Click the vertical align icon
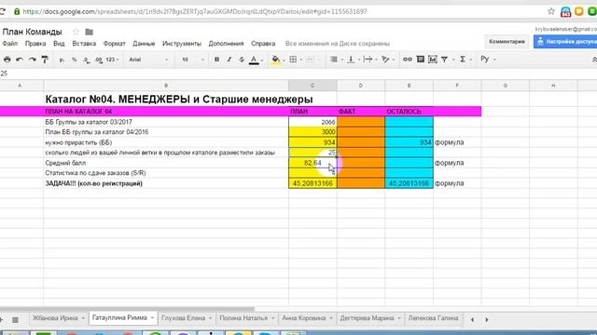 pyautogui.click(x=351, y=60)
